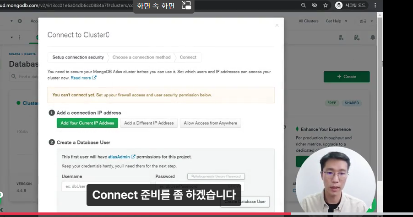413x217 pixels.
Task: Focus the Username input field
Action: pos(106,186)
